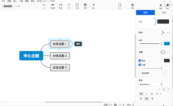
Task: Open the 工具 menu
Action: pos(21,1)
